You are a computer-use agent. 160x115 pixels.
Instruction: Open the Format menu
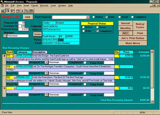pos(35,6)
